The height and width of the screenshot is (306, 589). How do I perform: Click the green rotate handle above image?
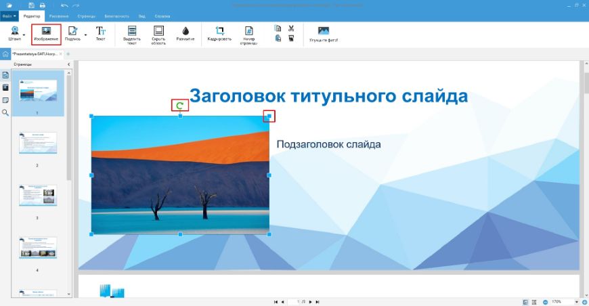[179, 106]
